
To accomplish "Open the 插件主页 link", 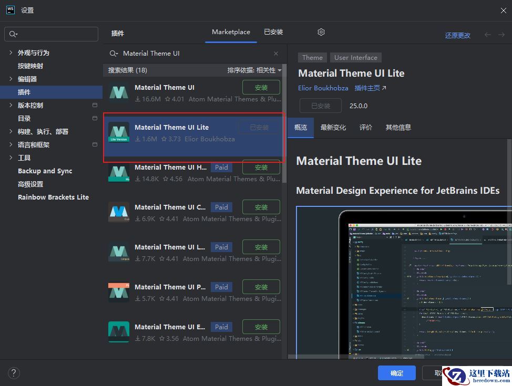I will click(x=367, y=88).
